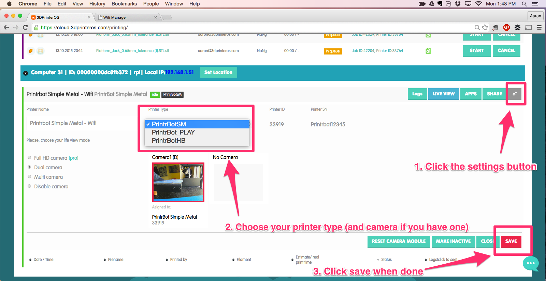
Task: Open the green log icon for Job ID:42204
Action: (x=428, y=51)
